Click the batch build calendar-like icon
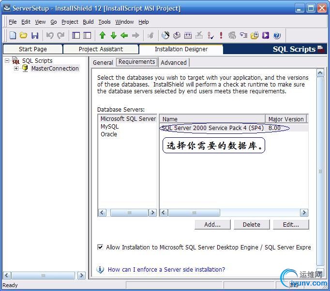The image size is (330, 291). coord(188,35)
